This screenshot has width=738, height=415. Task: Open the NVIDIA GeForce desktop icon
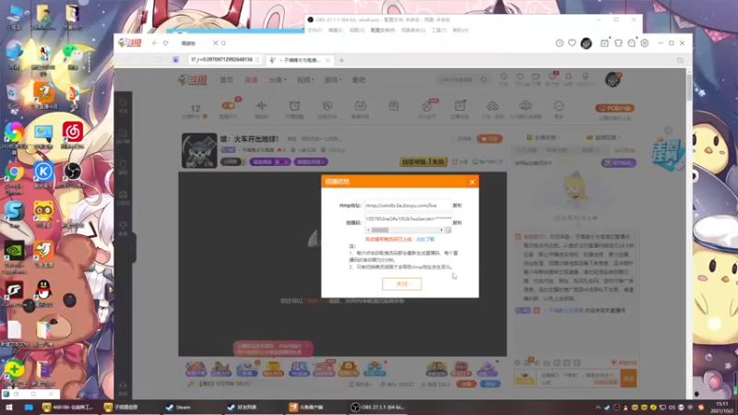[x=15, y=257]
